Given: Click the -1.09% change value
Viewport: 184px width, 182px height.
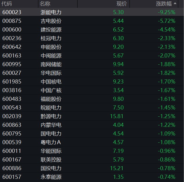Looking at the screenshot, I should (166, 133).
